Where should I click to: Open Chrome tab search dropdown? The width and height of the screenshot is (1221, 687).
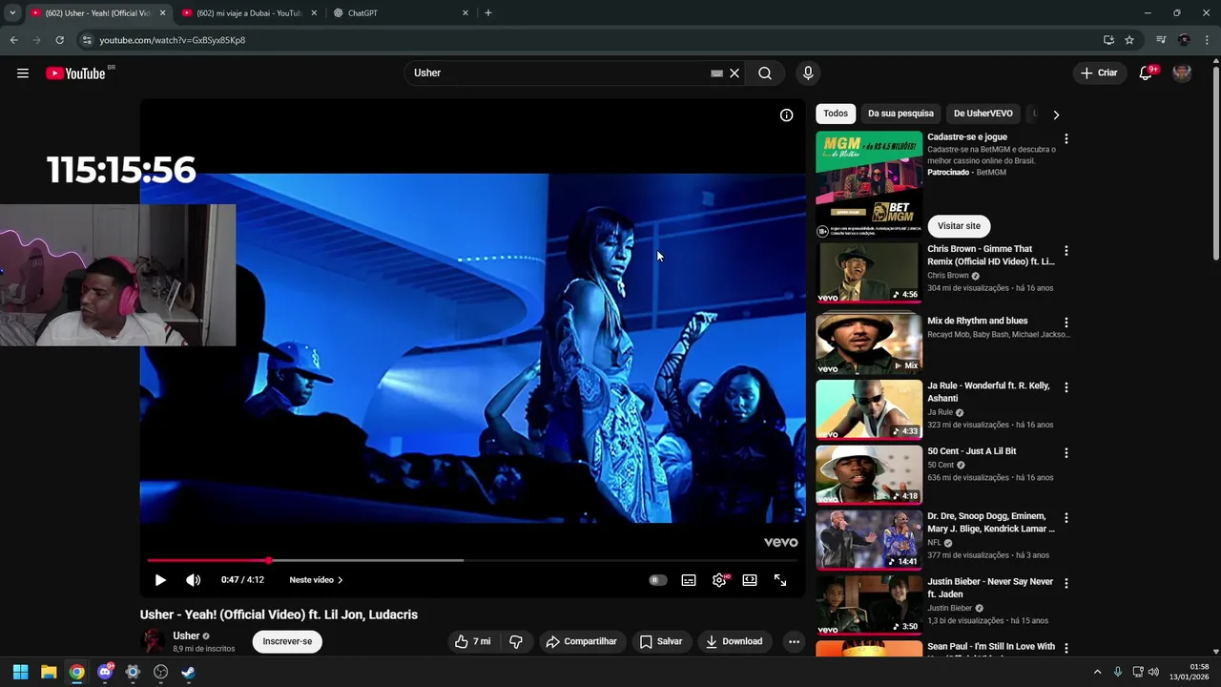coord(12,13)
